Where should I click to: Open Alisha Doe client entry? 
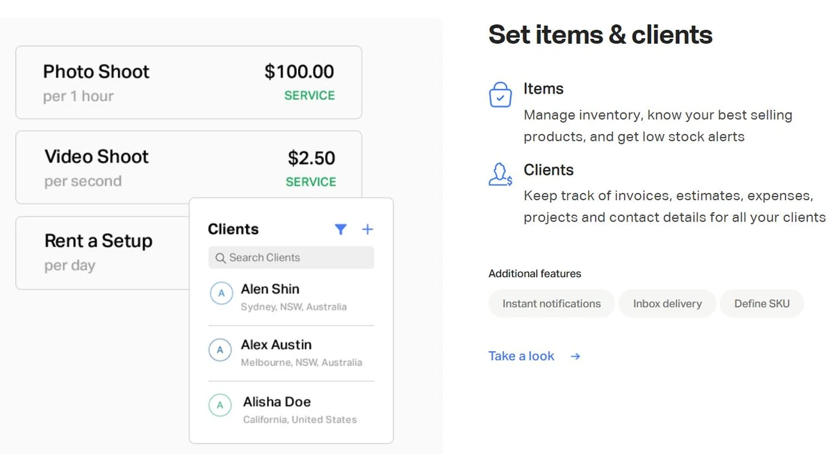tap(291, 409)
